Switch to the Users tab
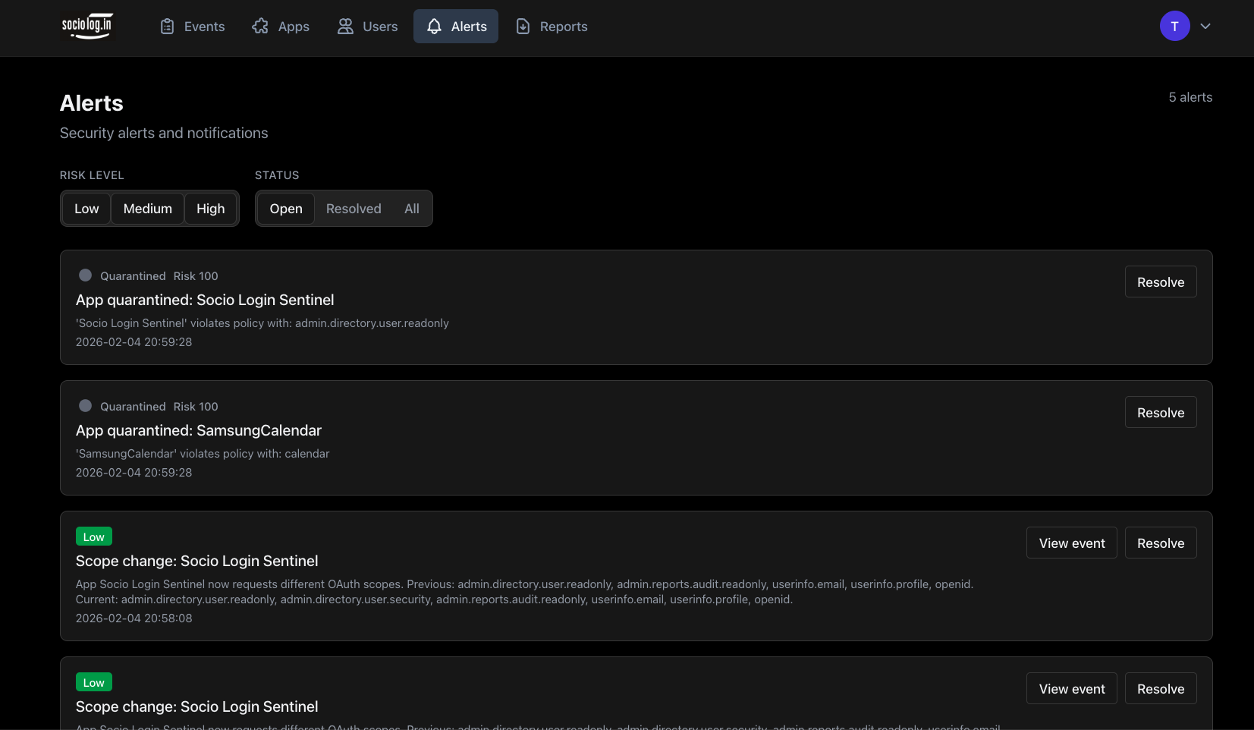 point(367,27)
